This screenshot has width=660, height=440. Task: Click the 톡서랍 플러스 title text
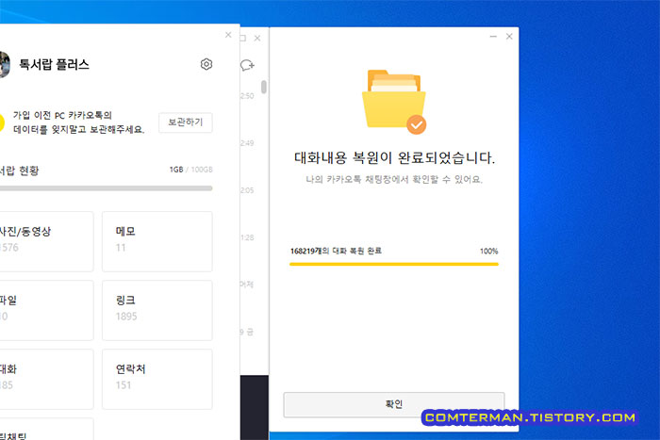(55, 64)
